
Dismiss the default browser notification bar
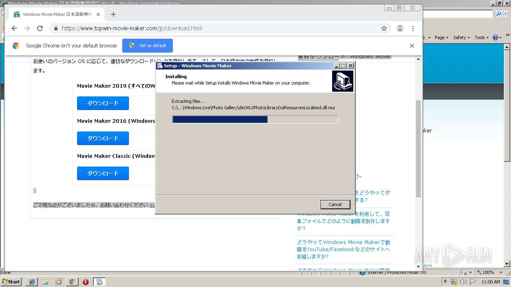(412, 46)
